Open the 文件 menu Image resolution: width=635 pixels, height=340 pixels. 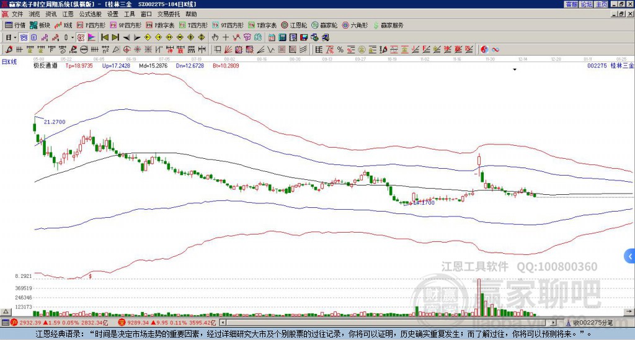tap(17, 14)
